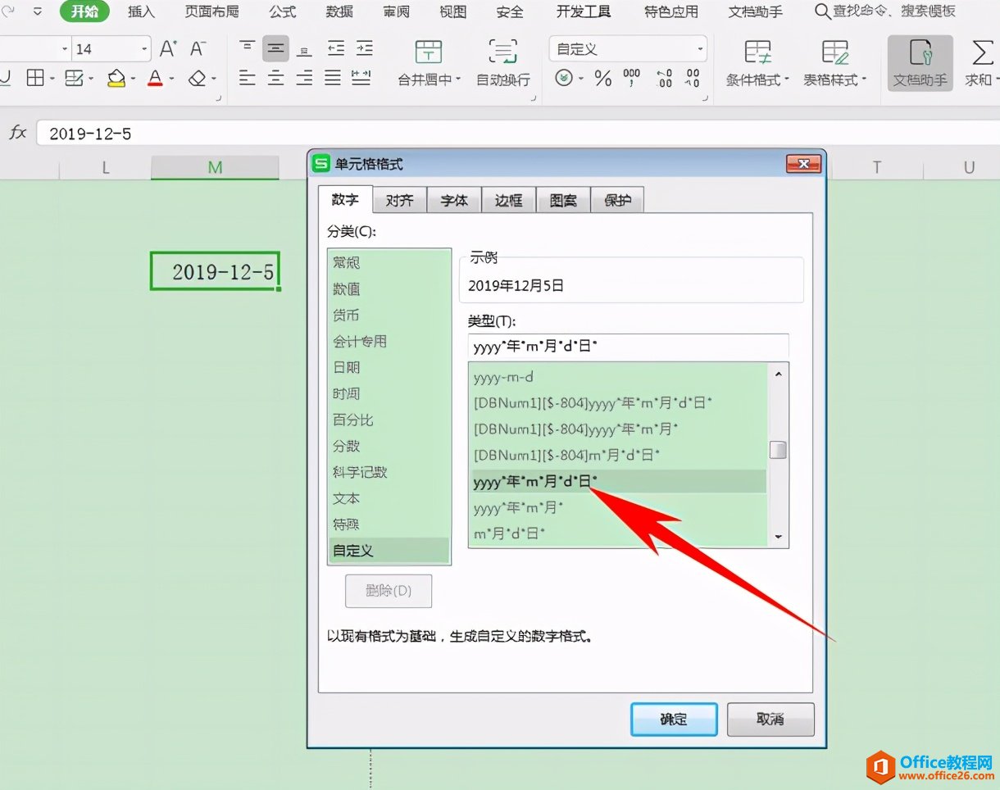Switch to the 保护 tab in dialog
This screenshot has width=1000, height=790.
[x=618, y=200]
